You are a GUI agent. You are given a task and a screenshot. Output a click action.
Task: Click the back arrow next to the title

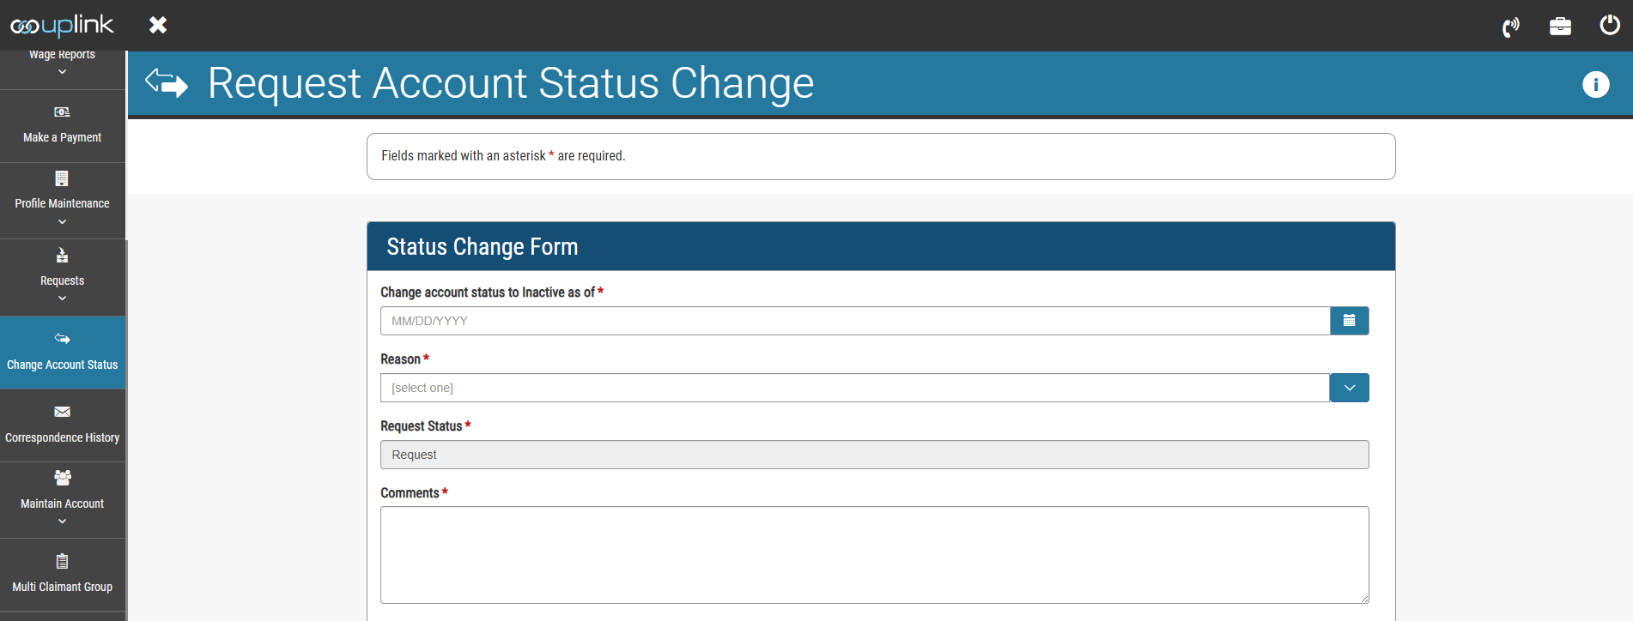pyautogui.click(x=166, y=83)
